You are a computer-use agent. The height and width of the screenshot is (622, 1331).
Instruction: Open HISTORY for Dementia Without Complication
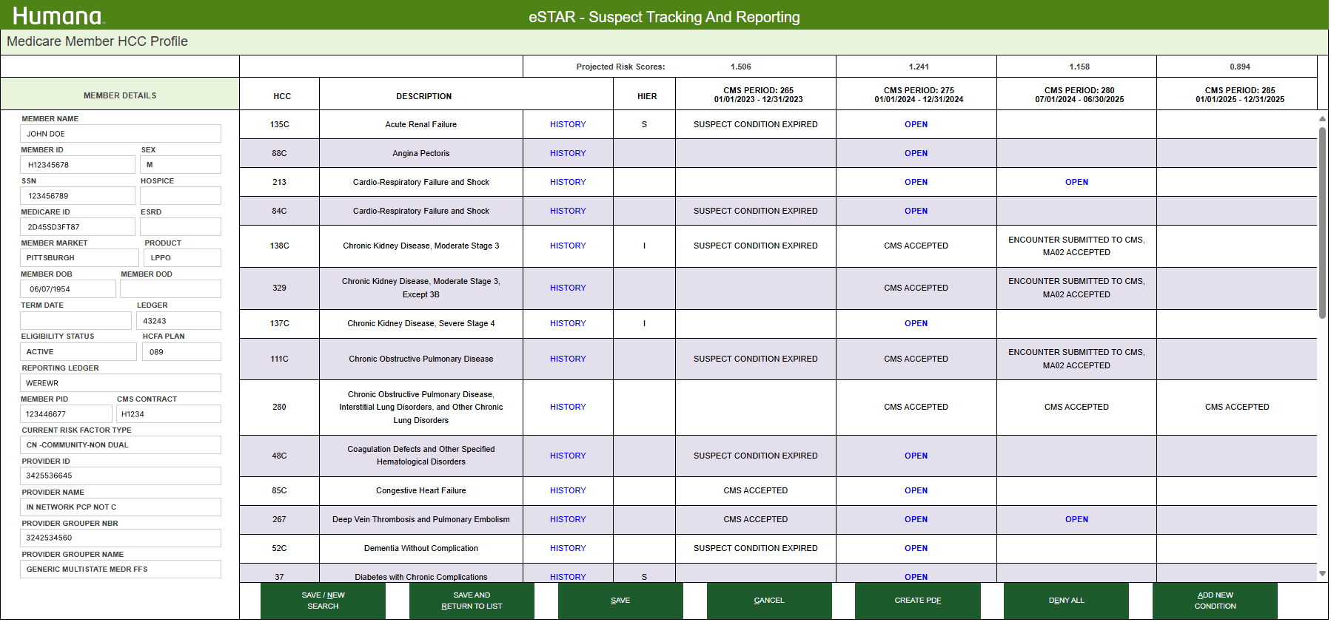tap(568, 548)
